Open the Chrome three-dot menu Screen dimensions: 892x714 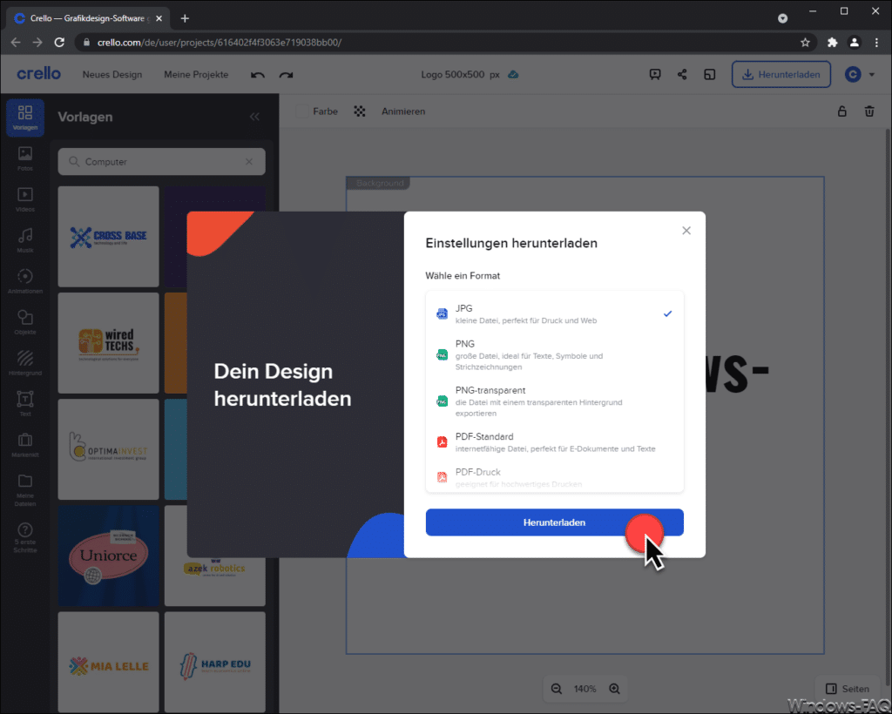point(876,42)
